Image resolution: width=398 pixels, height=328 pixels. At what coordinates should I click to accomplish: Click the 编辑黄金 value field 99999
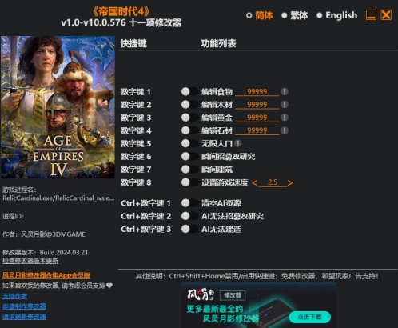pyautogui.click(x=257, y=118)
